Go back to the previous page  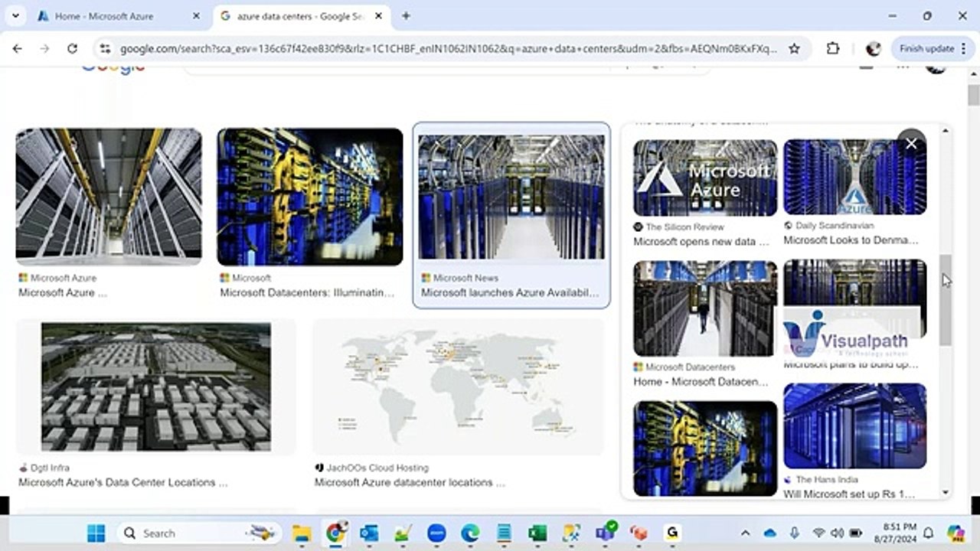pyautogui.click(x=17, y=48)
